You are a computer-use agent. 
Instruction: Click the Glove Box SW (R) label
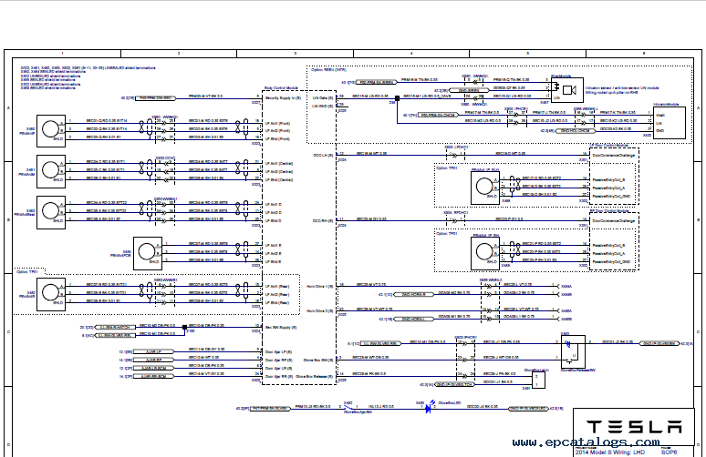pos(318,360)
